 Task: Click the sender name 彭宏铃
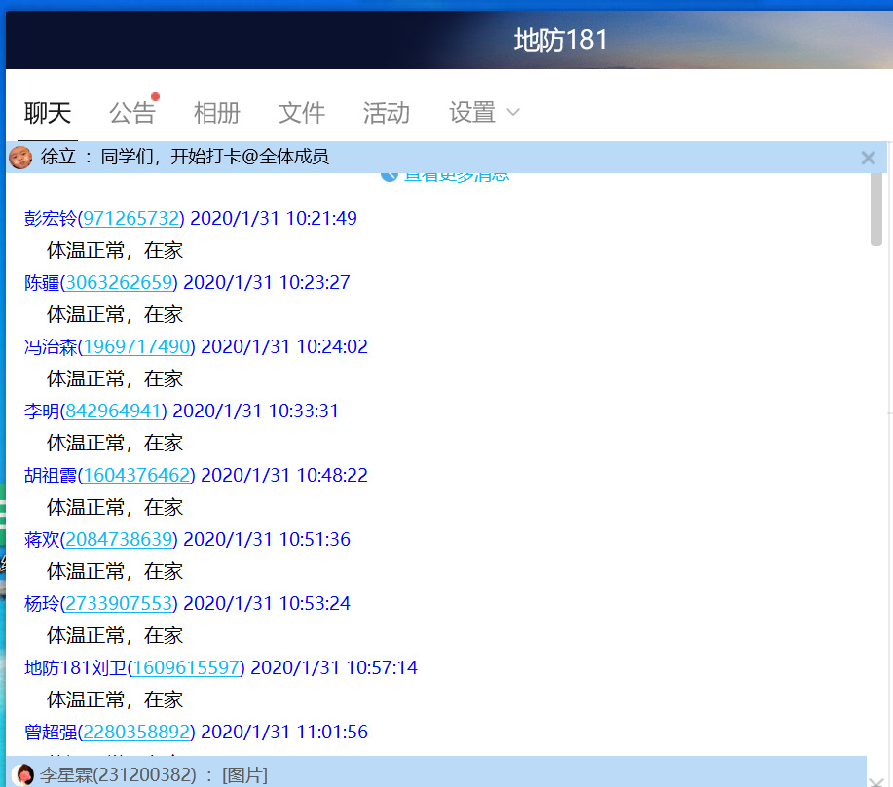tap(50, 219)
